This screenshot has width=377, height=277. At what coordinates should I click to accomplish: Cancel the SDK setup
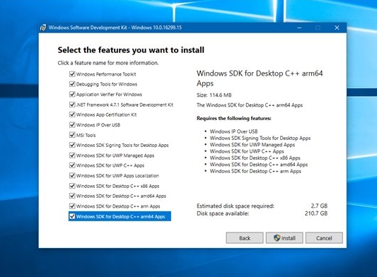[x=324, y=238]
